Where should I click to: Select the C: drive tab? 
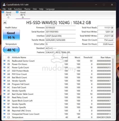pyautogui.click(x=8, y=15)
